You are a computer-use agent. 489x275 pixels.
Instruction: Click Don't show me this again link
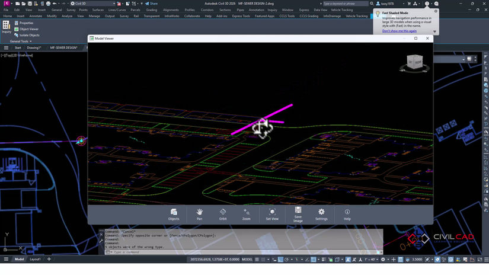399,31
